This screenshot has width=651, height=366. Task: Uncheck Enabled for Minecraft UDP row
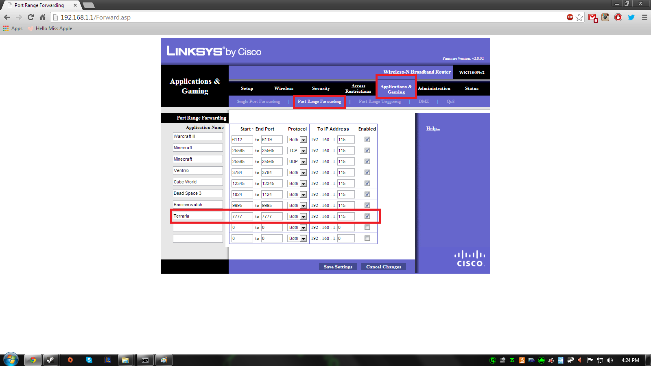click(367, 161)
